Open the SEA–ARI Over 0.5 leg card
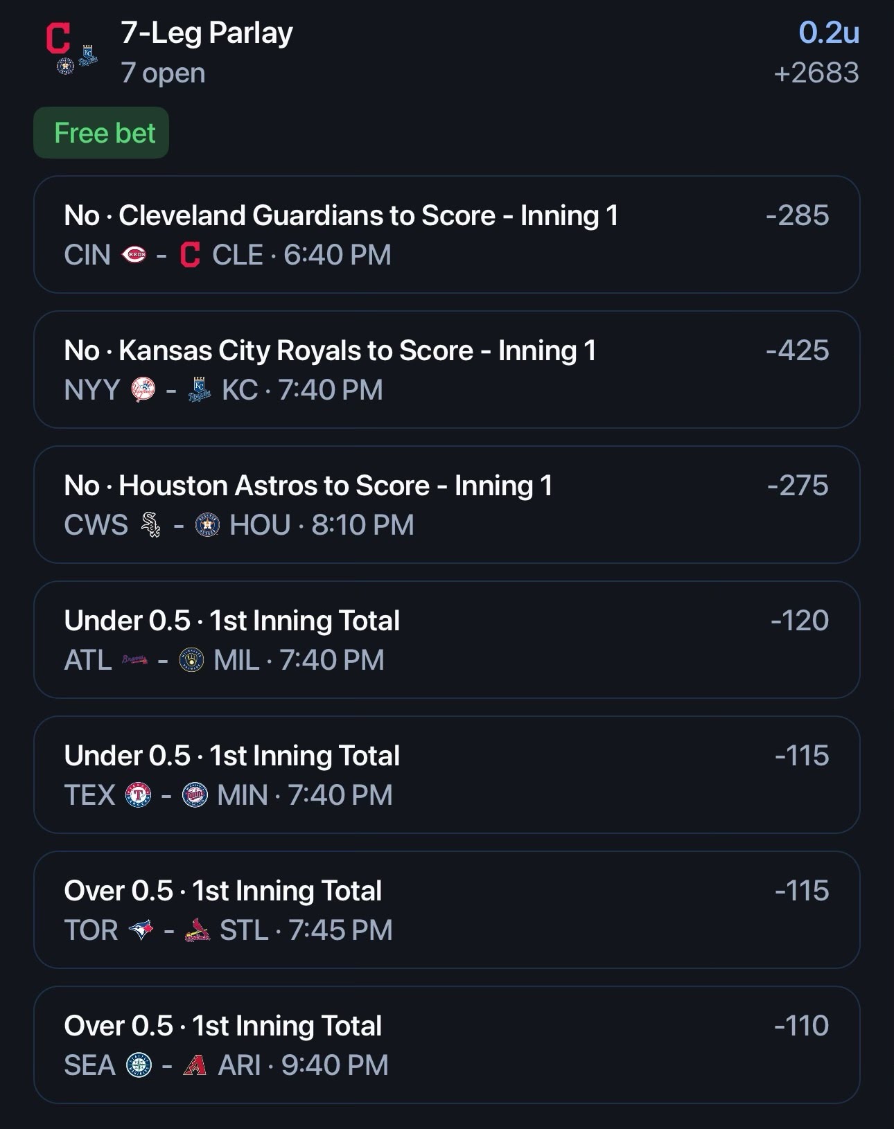 pos(447,1044)
